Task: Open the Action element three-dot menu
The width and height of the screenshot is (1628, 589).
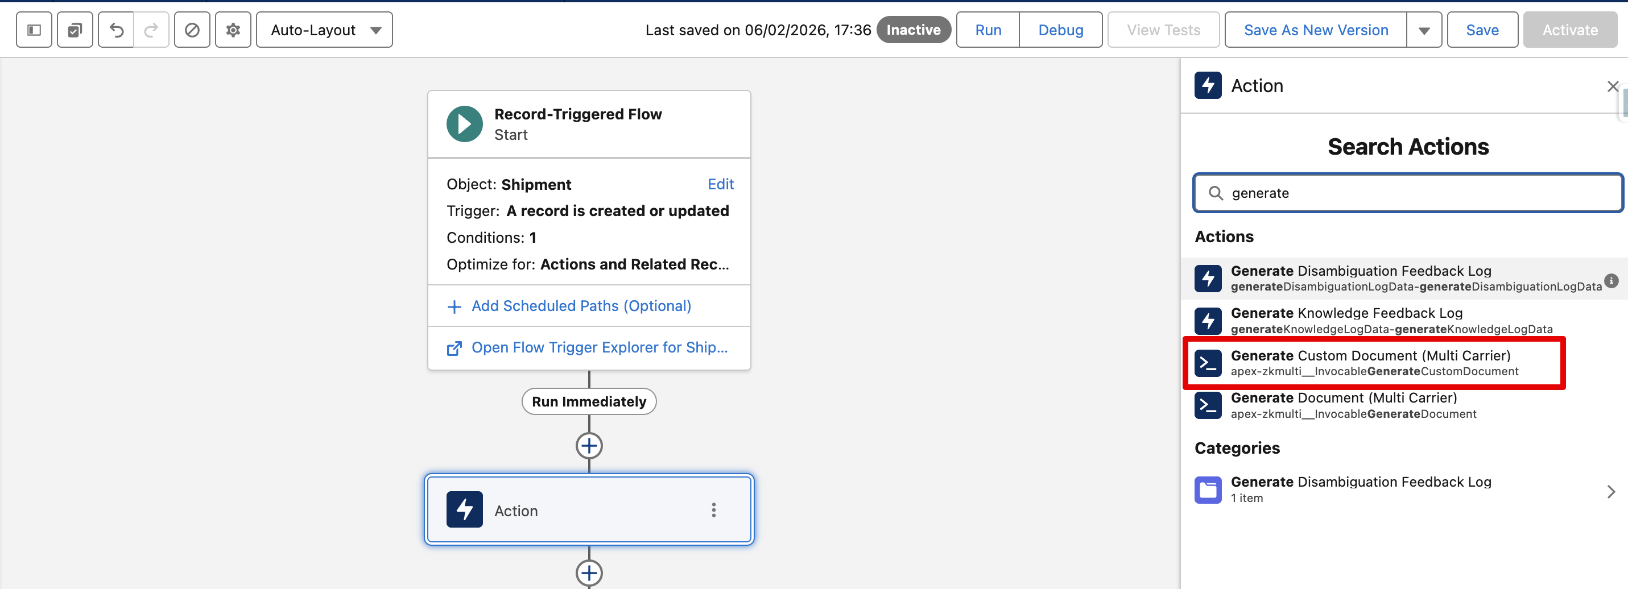Action: 713,510
